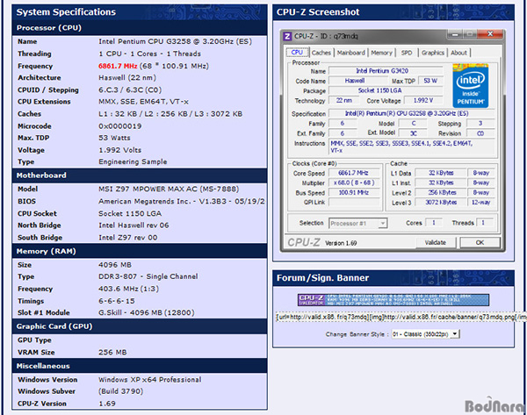The height and width of the screenshot is (415, 527).
Task: Click the Core Voltage value 1.992 V
Action: (x=423, y=100)
